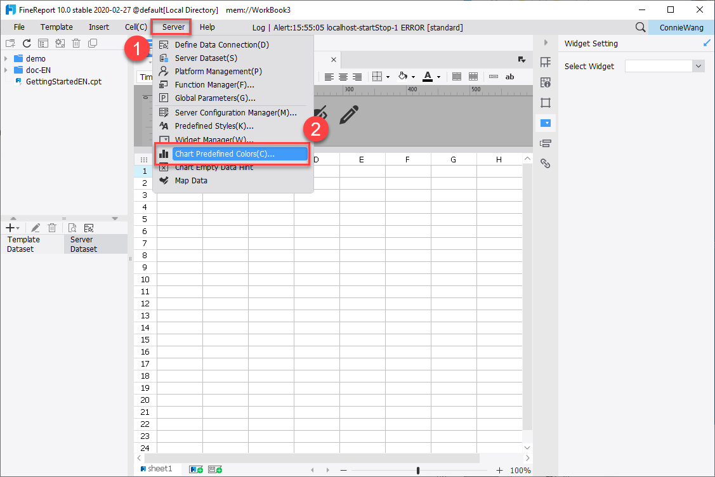Select the Server Dataset icon in left panel toolbar
This screenshot has height=477, width=715.
89,227
